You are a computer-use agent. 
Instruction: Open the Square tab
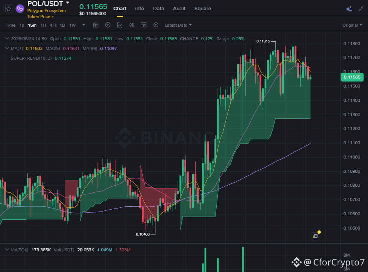point(202,9)
